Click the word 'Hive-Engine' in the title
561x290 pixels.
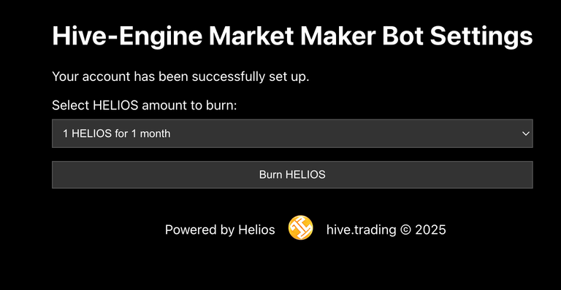pyautogui.click(x=127, y=36)
